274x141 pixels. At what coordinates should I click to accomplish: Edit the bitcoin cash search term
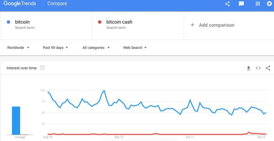click(119, 22)
